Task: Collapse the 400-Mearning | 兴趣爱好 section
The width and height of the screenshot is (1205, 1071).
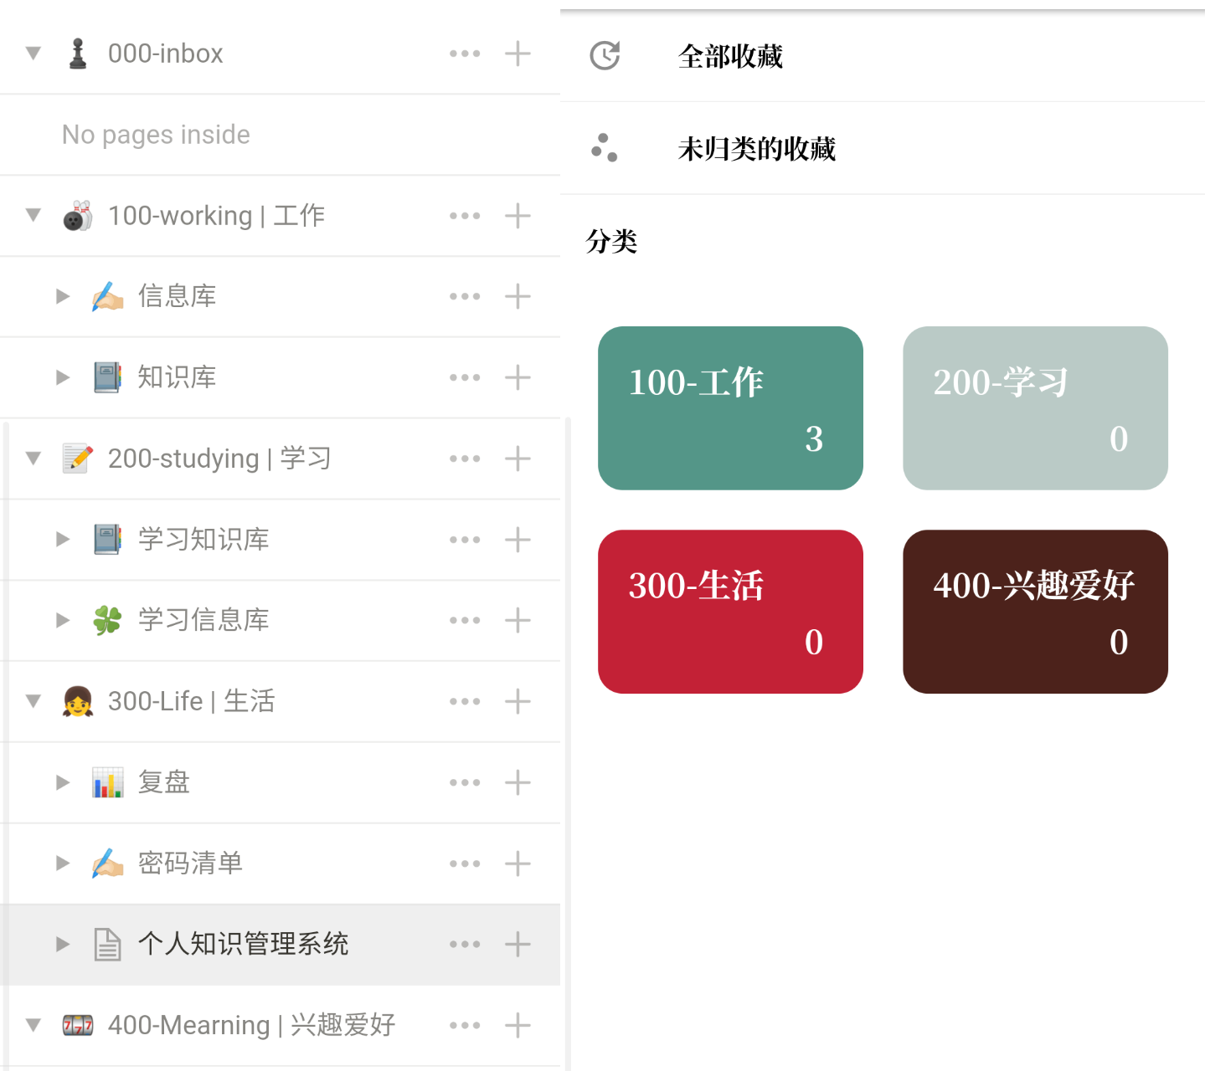Action: point(33,1025)
